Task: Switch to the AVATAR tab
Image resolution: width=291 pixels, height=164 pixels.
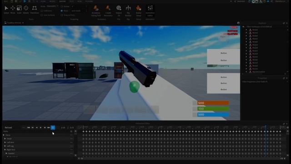Action: pos(62,1)
